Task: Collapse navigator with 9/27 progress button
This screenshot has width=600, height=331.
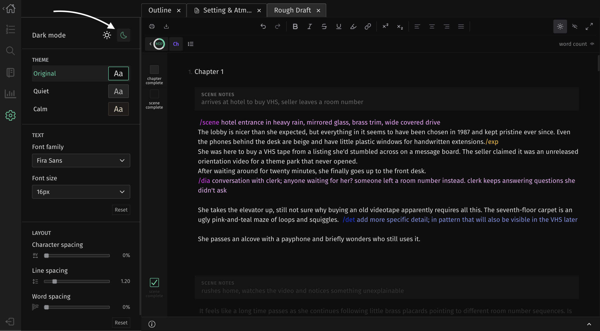Action: [x=157, y=44]
